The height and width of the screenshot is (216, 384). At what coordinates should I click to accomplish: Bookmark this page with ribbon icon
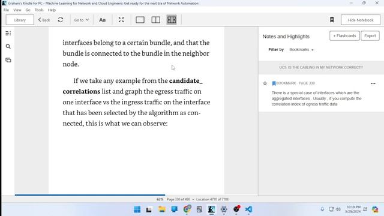pos(332,20)
